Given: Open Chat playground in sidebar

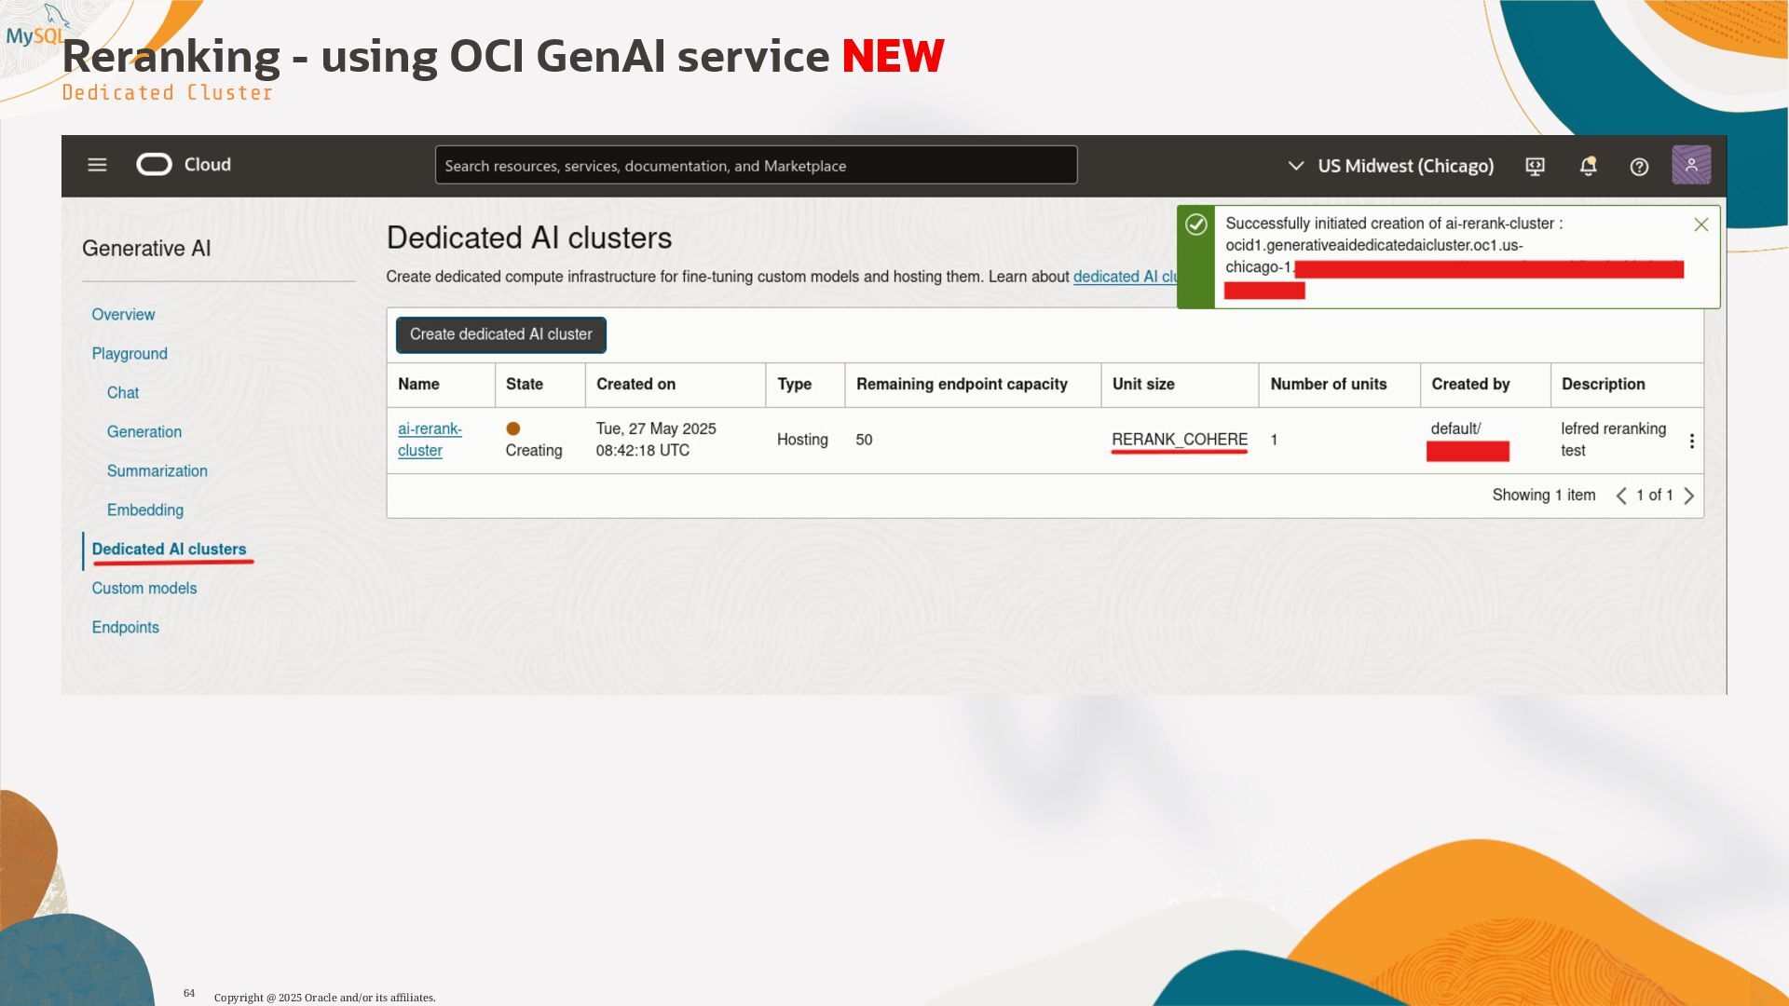Looking at the screenshot, I should (x=122, y=393).
